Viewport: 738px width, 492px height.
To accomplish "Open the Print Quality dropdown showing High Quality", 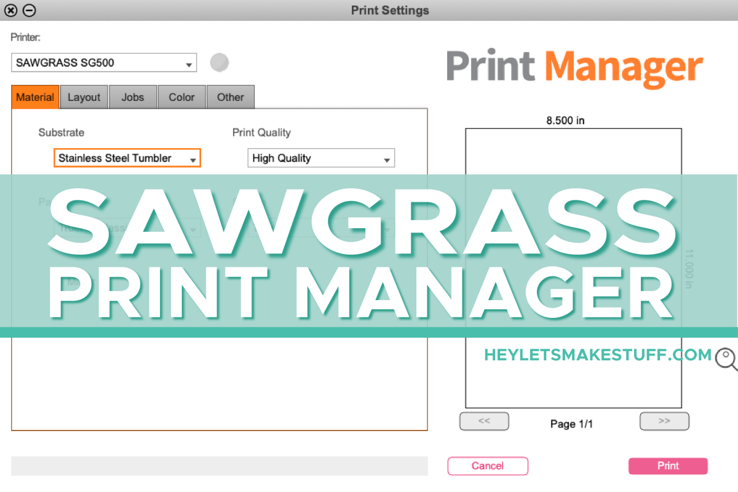I will (320, 158).
